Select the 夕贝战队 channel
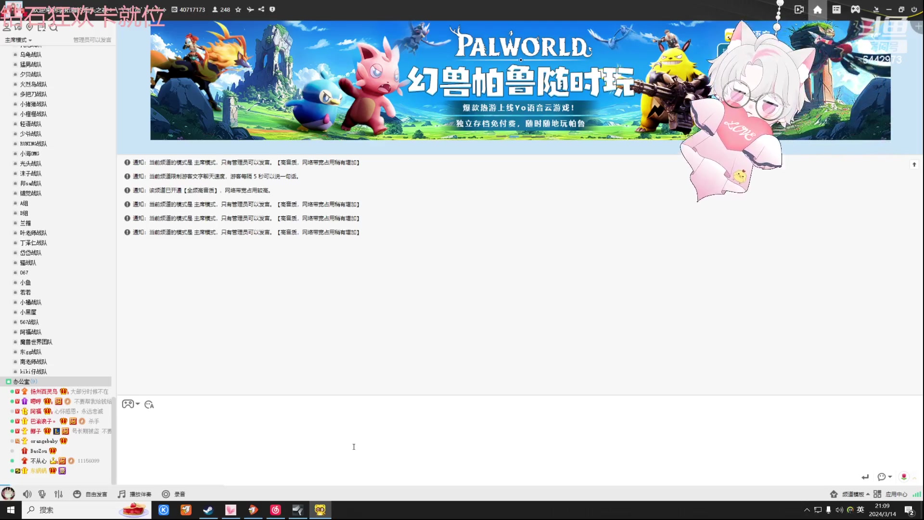924x520 pixels. coord(31,75)
